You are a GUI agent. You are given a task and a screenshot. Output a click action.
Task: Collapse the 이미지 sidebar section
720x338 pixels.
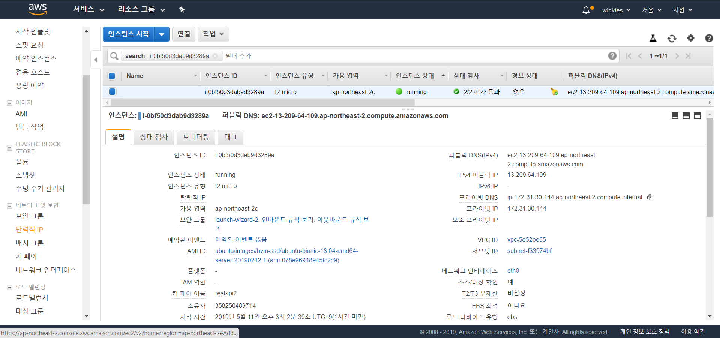[x=10, y=103]
